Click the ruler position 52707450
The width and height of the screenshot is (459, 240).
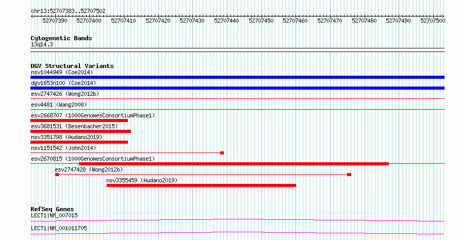(261, 21)
